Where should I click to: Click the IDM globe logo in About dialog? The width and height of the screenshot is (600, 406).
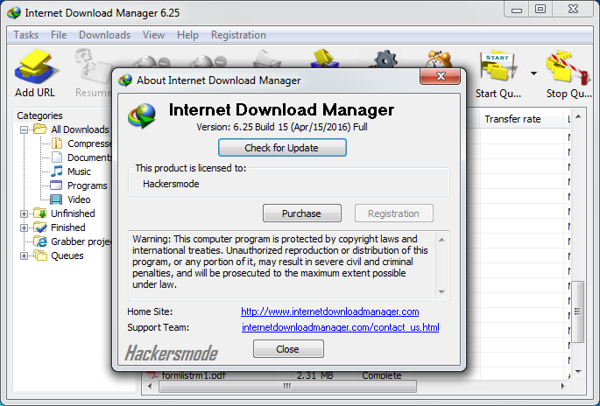[143, 115]
